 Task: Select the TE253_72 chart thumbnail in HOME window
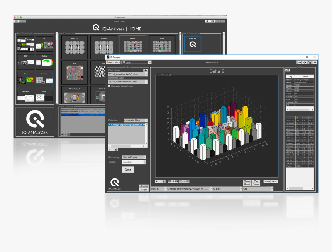tap(104, 47)
